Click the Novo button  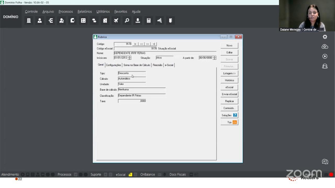coord(229,45)
